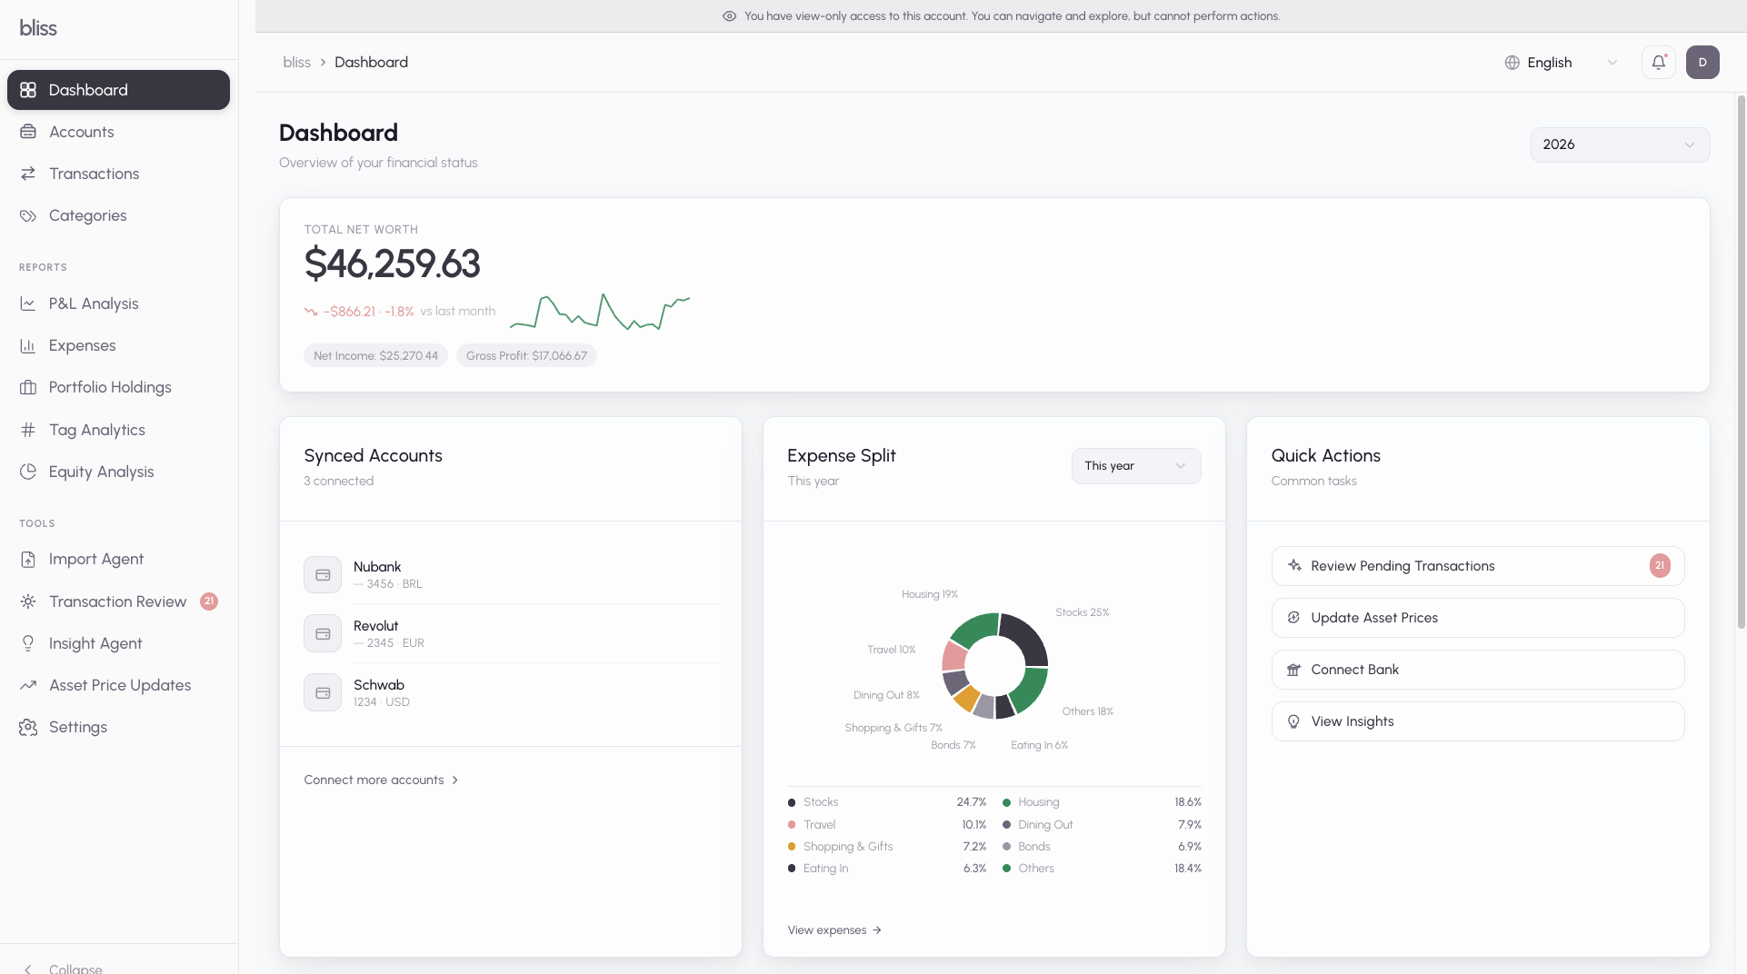The image size is (1747, 974).
Task: Open the This year expense period dropdown
Action: (x=1135, y=466)
